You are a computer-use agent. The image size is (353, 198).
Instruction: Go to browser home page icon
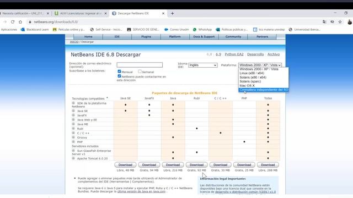click(20, 22)
